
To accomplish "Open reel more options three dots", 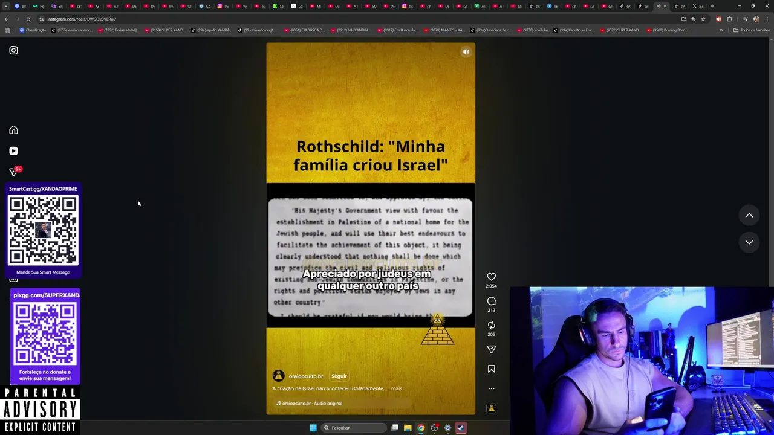I will click(x=492, y=388).
